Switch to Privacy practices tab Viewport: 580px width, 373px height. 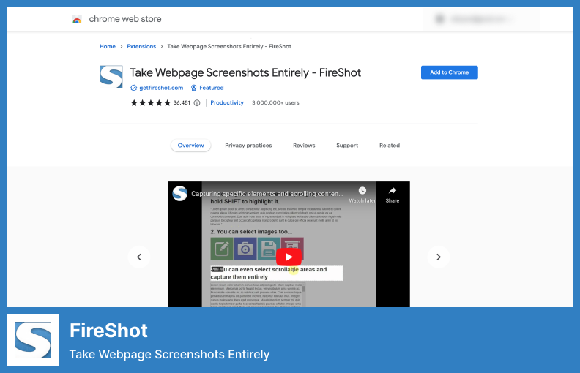[248, 146]
